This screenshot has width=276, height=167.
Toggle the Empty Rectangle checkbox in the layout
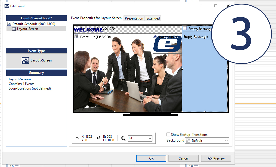[x=185, y=29]
